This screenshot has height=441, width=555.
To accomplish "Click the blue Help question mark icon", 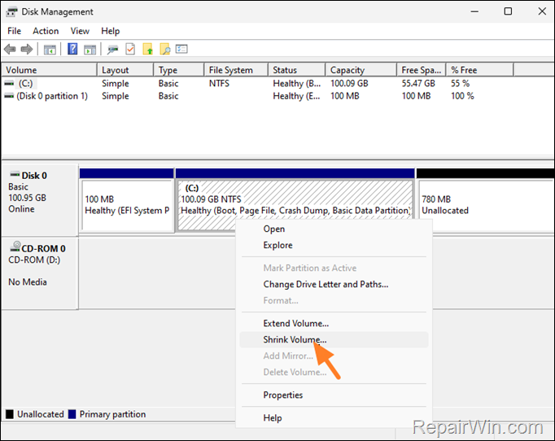I will click(x=72, y=49).
